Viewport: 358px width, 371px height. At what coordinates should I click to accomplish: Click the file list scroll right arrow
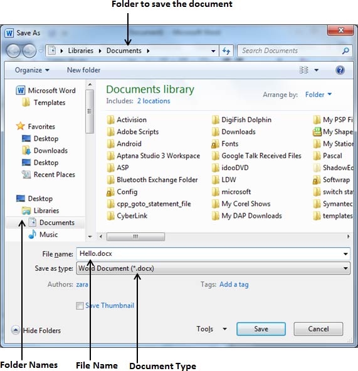348,236
